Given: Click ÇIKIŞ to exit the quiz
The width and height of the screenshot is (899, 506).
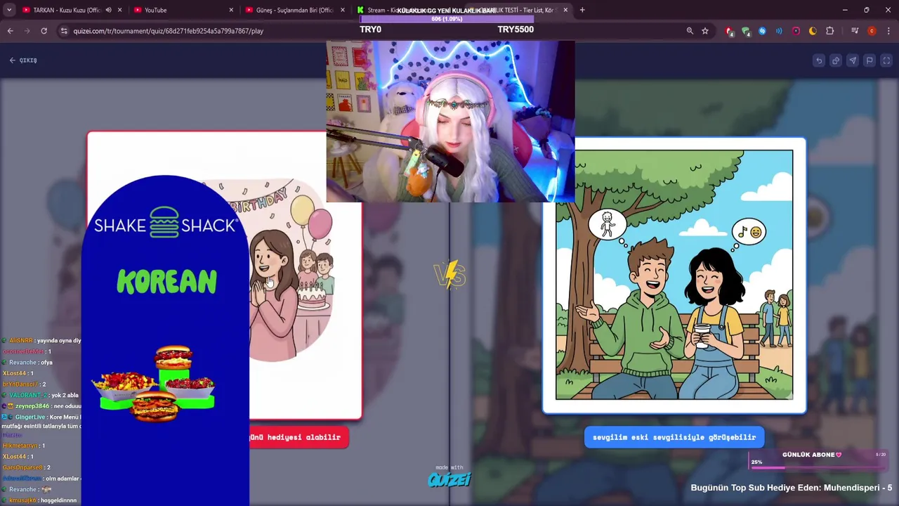Looking at the screenshot, I should tap(23, 60).
